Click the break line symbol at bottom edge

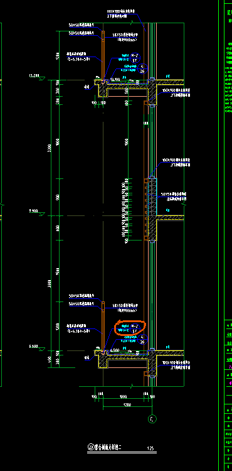[x=132, y=386]
